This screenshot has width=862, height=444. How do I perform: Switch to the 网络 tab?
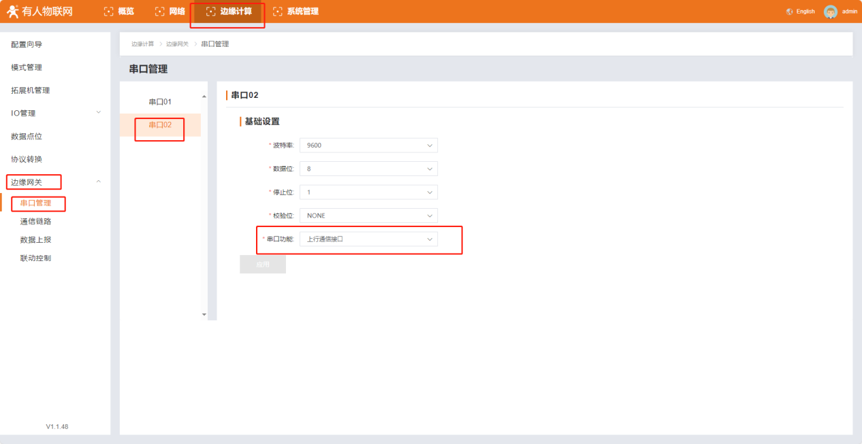pyautogui.click(x=170, y=12)
